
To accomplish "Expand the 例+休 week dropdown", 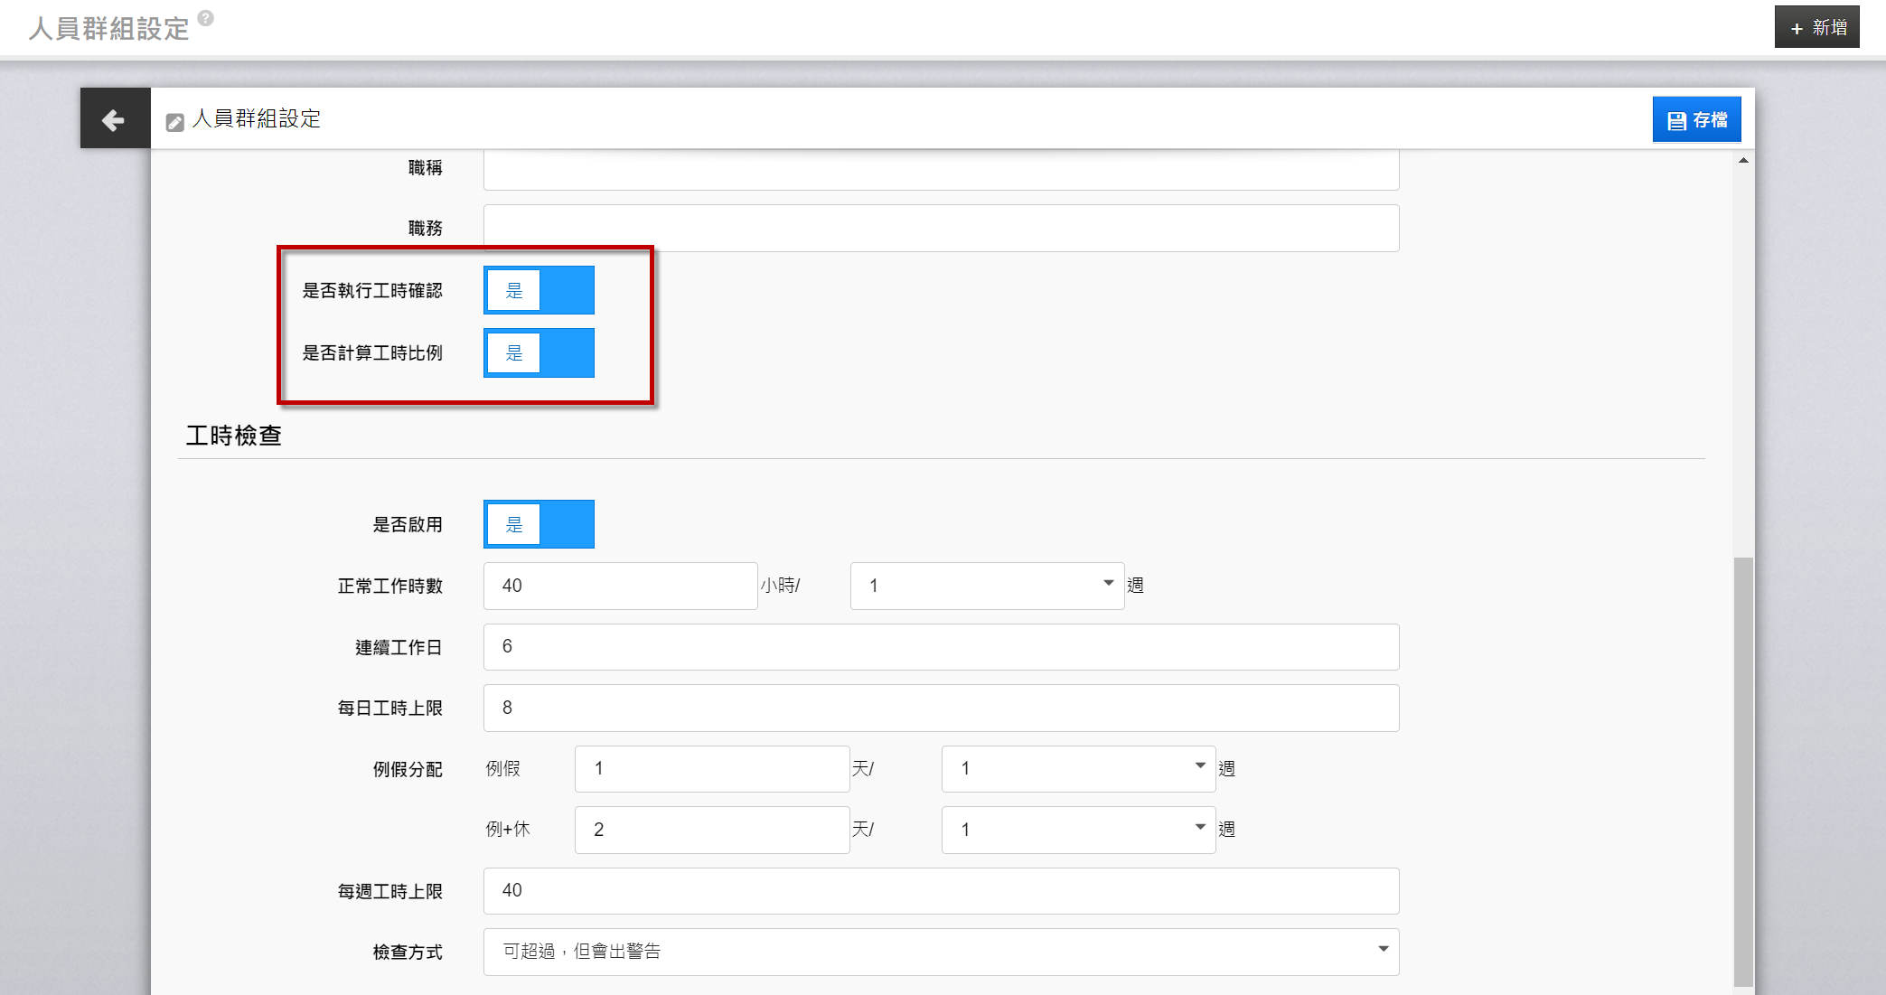I will coord(1077,830).
